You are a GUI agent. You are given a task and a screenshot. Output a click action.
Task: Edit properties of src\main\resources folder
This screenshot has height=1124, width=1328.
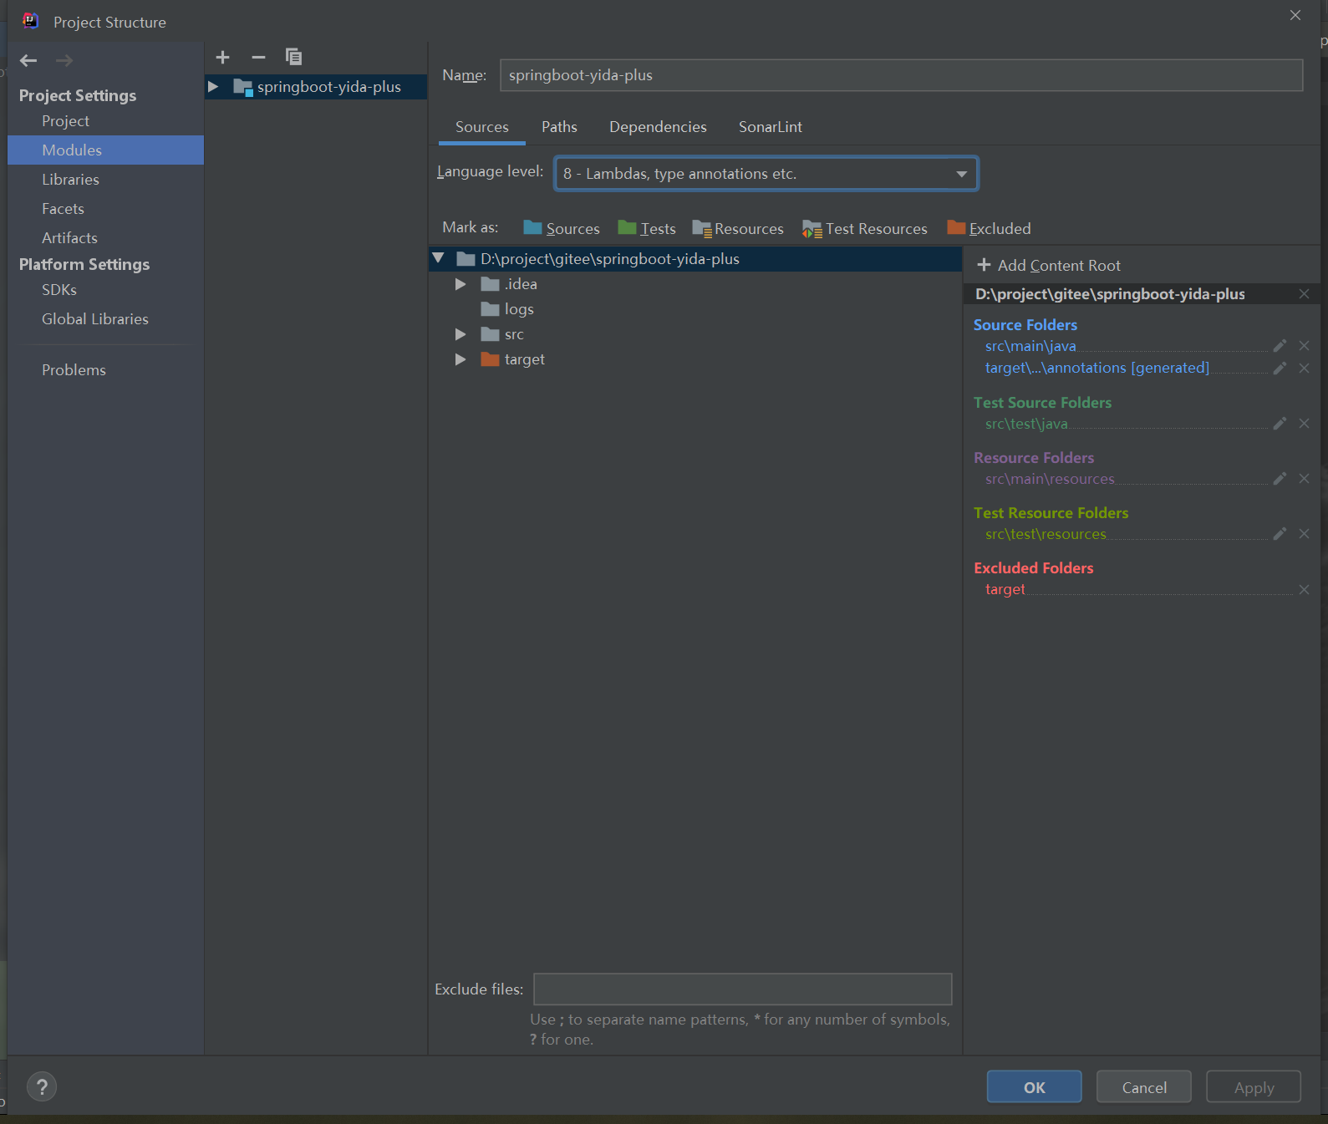coord(1280,479)
